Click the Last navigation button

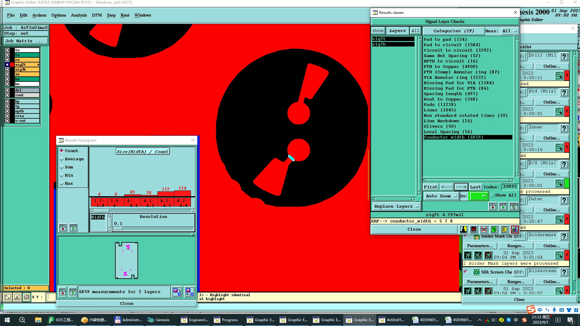(475, 187)
